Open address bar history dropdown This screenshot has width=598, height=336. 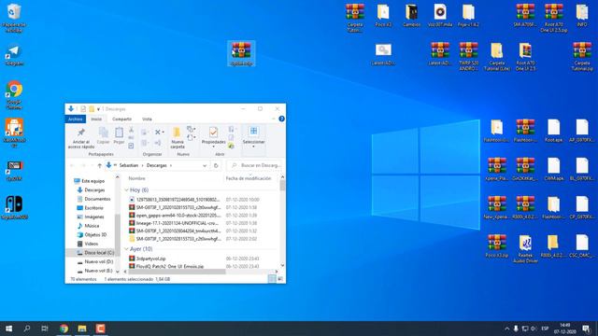pyautogui.click(x=205, y=165)
